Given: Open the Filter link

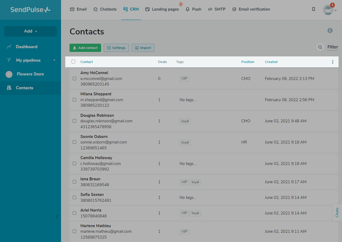Looking at the screenshot, I should pyautogui.click(x=332, y=47).
